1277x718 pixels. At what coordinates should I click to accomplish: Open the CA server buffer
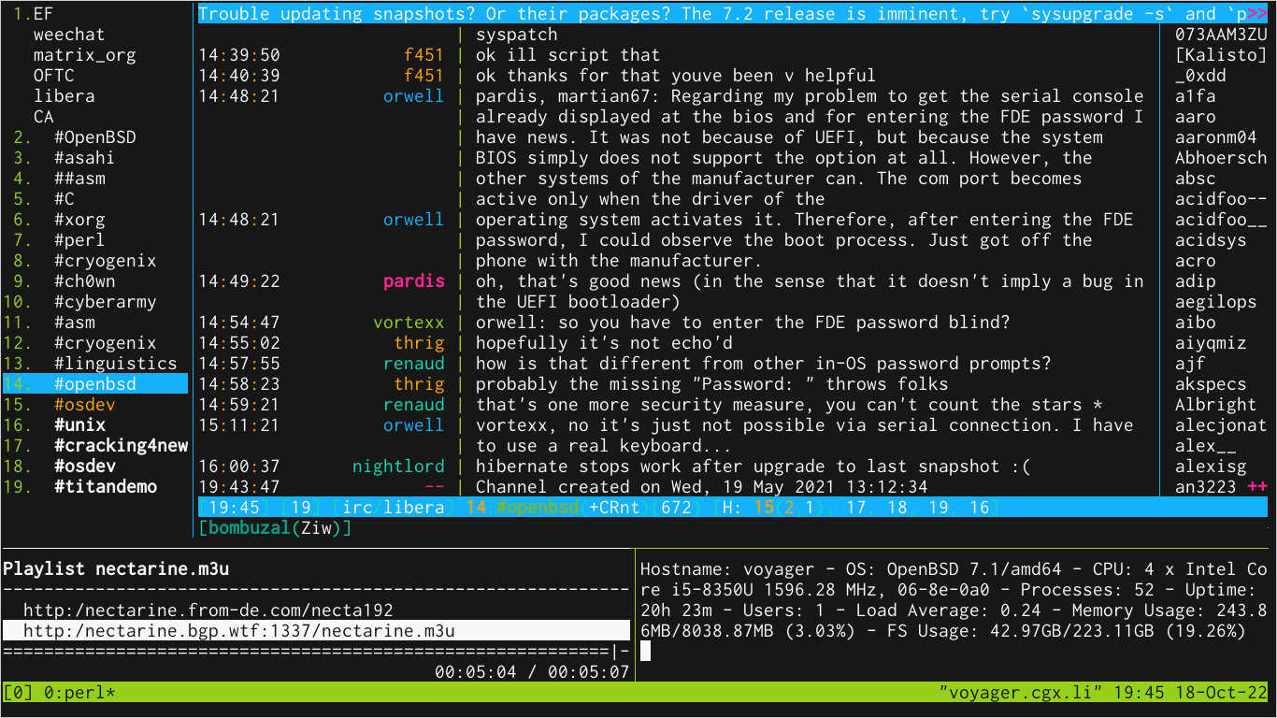coord(44,117)
